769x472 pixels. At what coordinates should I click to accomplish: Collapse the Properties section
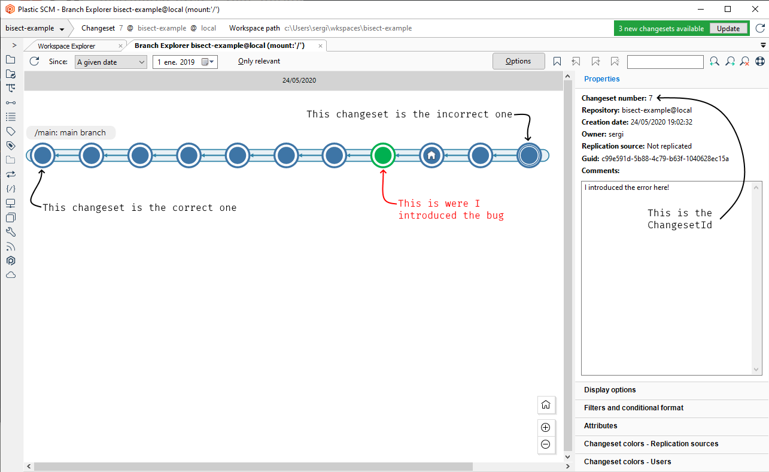tap(672, 79)
